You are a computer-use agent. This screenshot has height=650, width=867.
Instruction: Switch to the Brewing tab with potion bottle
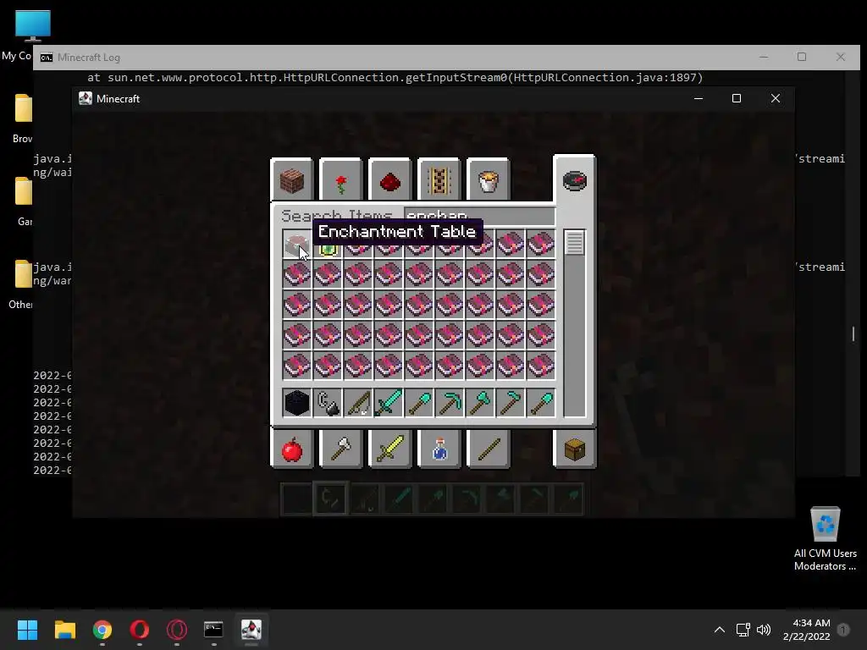point(439,449)
